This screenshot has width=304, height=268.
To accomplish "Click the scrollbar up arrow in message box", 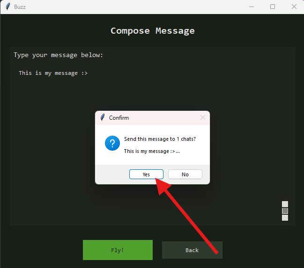I will coord(285,204).
